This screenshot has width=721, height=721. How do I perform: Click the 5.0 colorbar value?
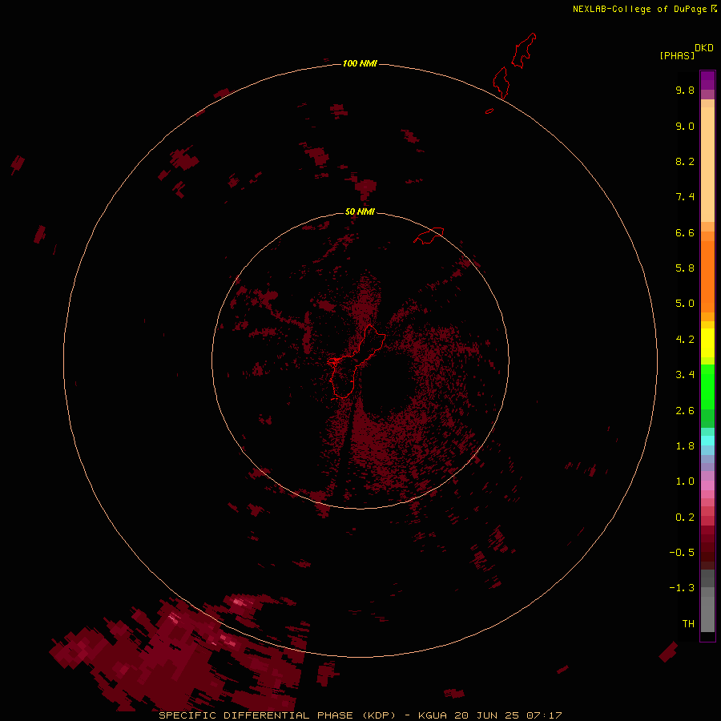(685, 304)
